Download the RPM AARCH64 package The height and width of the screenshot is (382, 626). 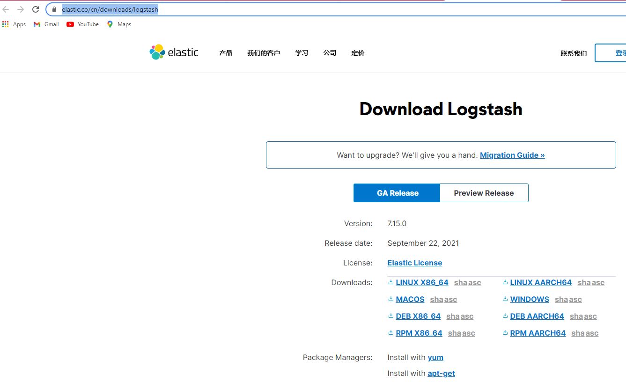(x=538, y=333)
